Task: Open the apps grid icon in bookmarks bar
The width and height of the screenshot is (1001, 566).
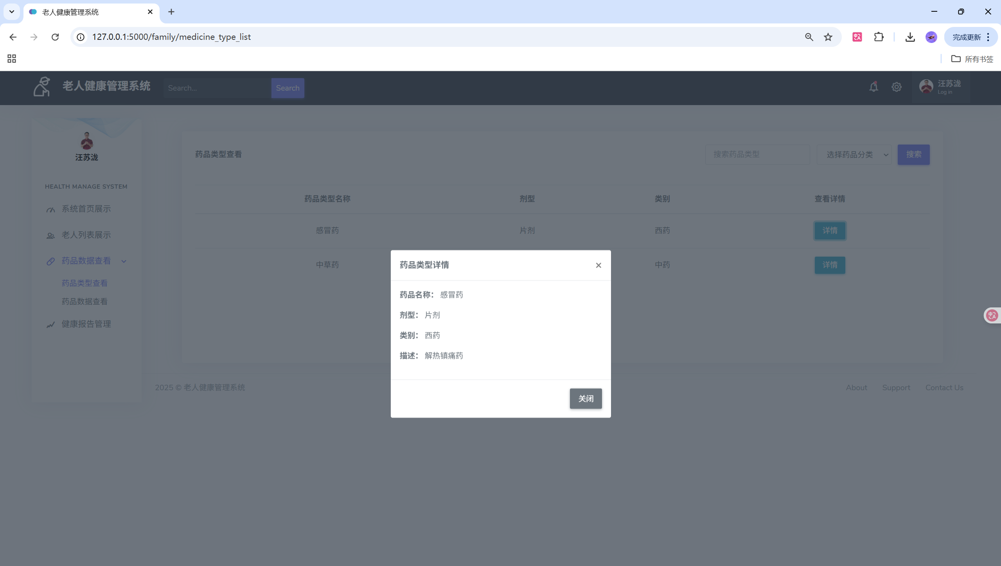Action: click(12, 59)
